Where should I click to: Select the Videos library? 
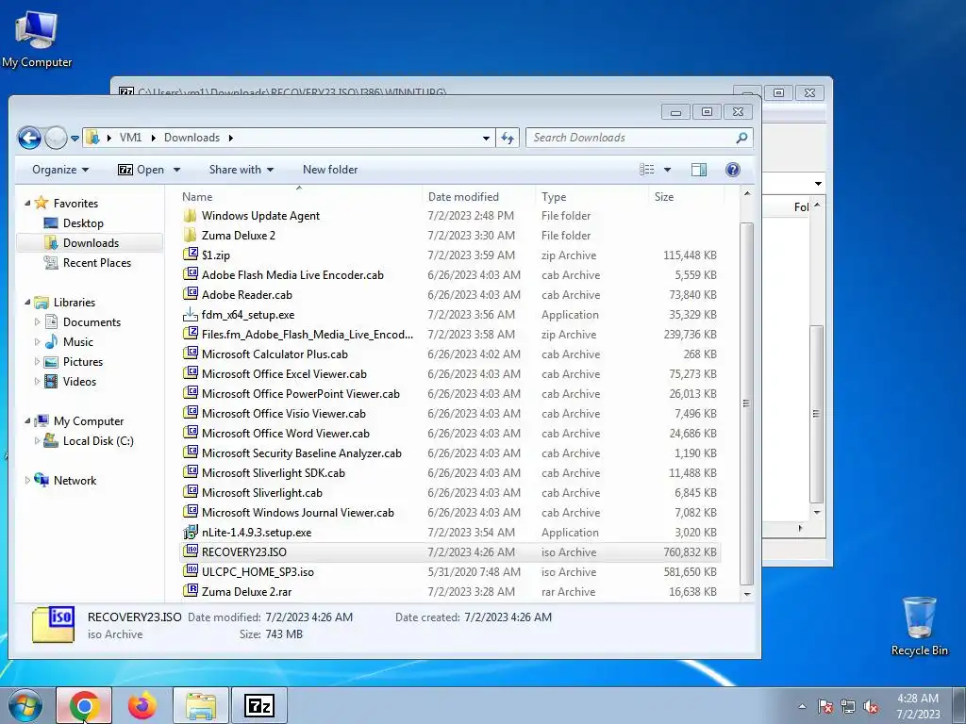(x=79, y=382)
